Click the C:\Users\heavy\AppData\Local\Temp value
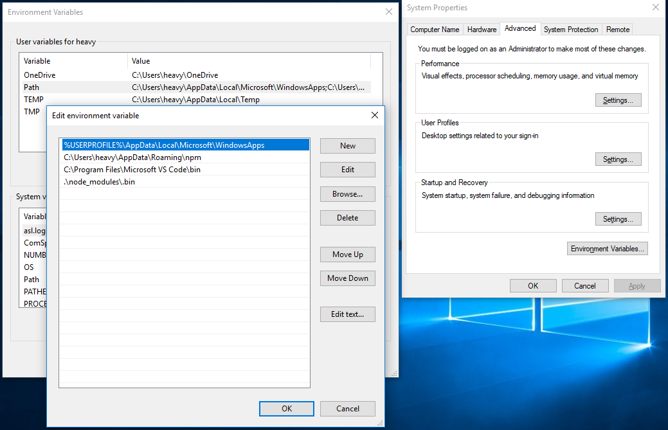The image size is (668, 430). (x=195, y=100)
